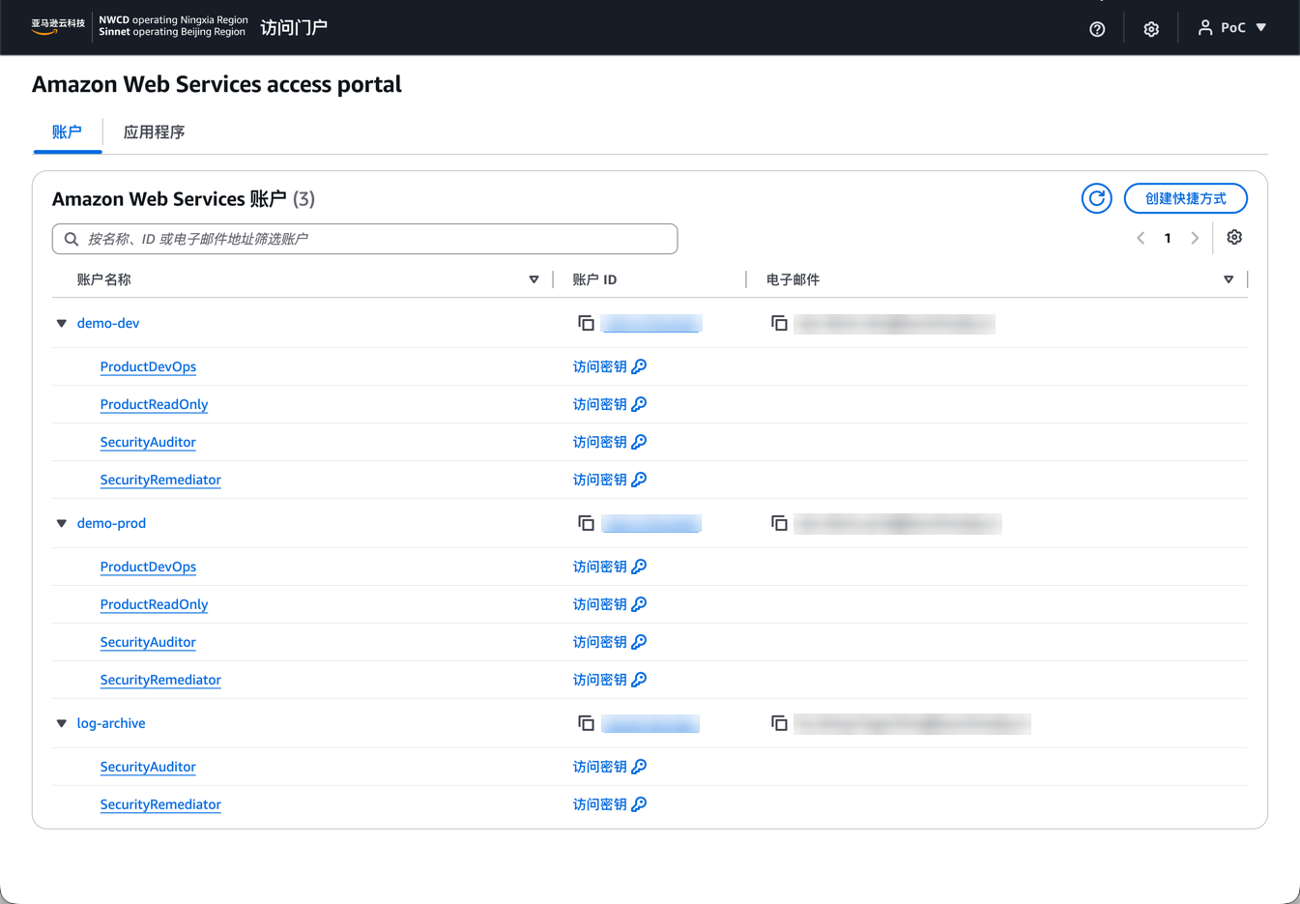Sort by 电子邮件 column arrow
This screenshot has height=904, width=1300.
pyautogui.click(x=1228, y=279)
